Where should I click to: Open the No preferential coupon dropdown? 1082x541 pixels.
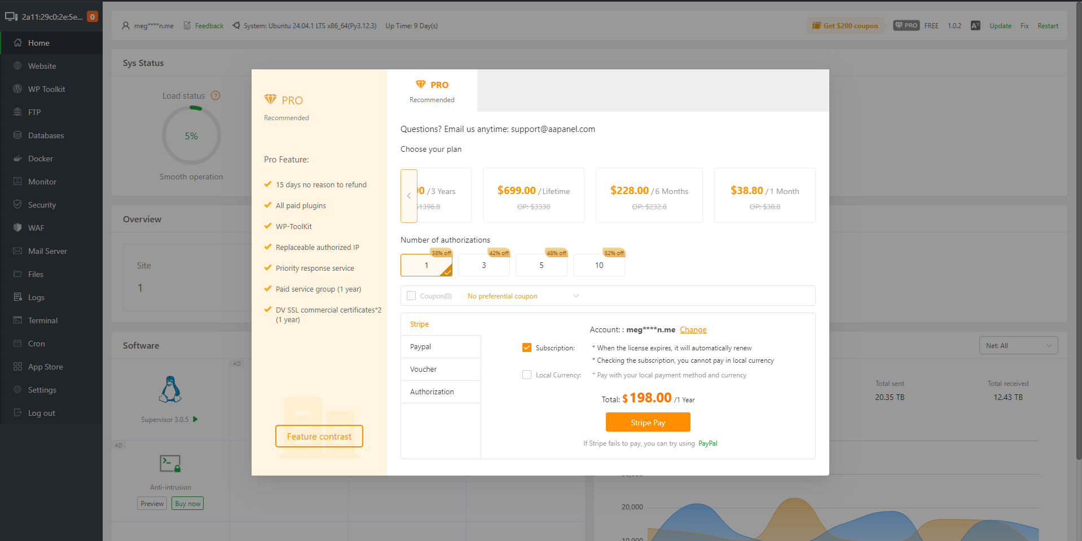click(x=524, y=296)
